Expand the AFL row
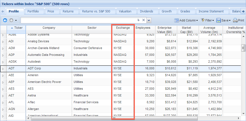The width and height of the screenshot is (246, 121). [x=3, y=102]
